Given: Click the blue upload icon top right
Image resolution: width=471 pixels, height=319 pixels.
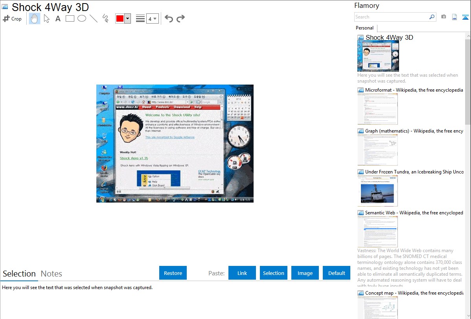Looking at the screenshot, I should [465, 17].
